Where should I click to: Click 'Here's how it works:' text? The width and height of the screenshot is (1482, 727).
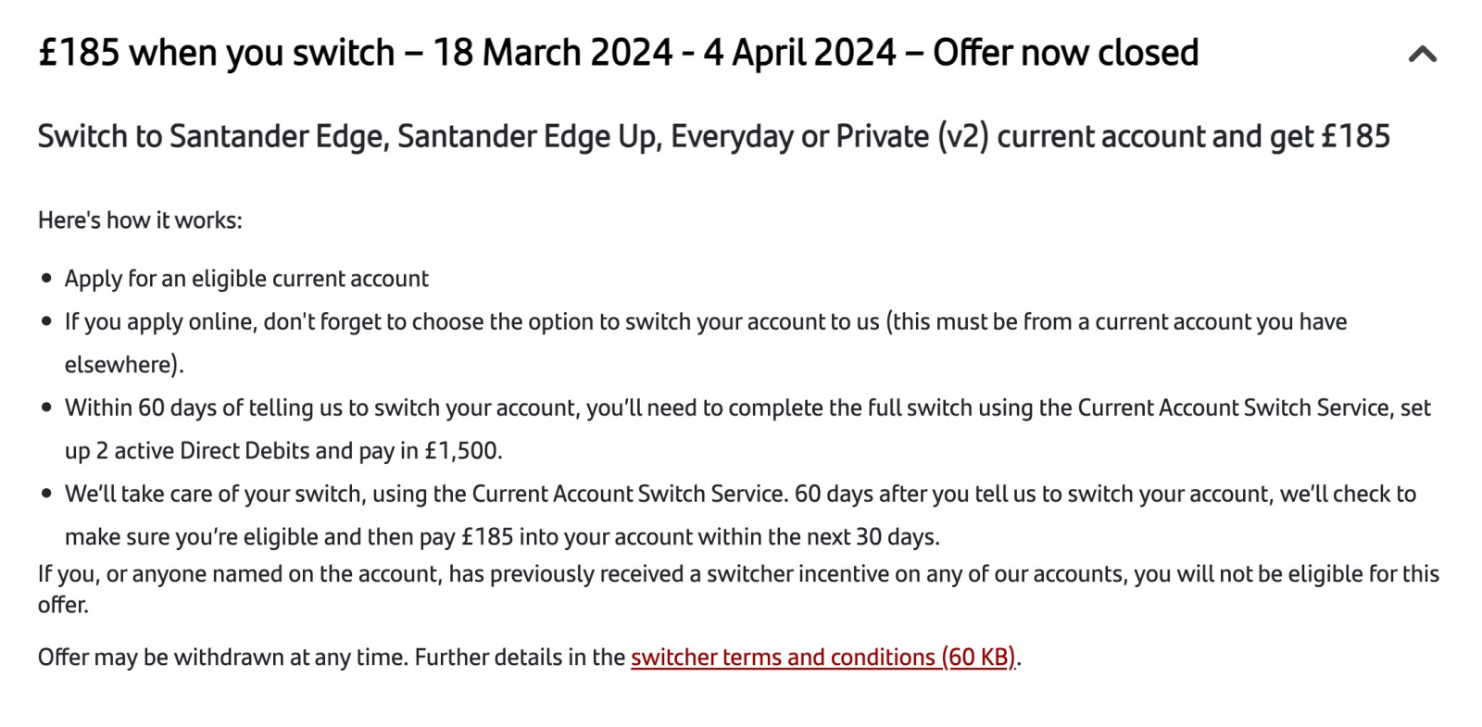[x=140, y=220]
